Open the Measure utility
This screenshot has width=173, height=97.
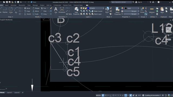(152, 10)
